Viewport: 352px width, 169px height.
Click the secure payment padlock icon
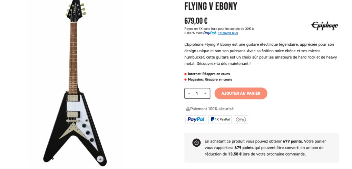click(x=188, y=109)
